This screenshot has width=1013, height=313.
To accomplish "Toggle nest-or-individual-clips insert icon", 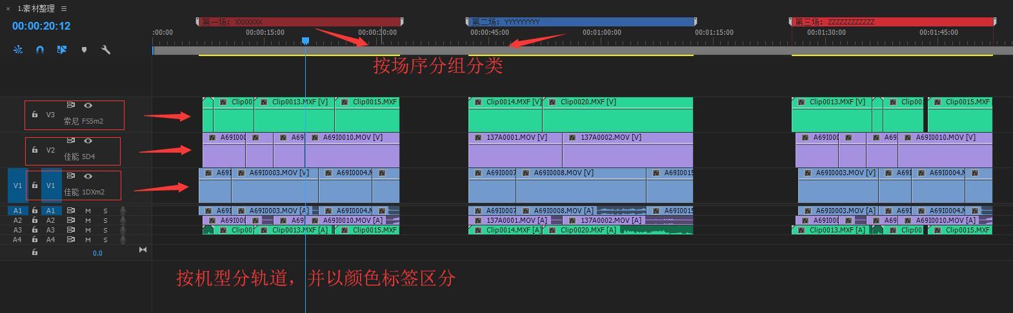I will [18, 50].
